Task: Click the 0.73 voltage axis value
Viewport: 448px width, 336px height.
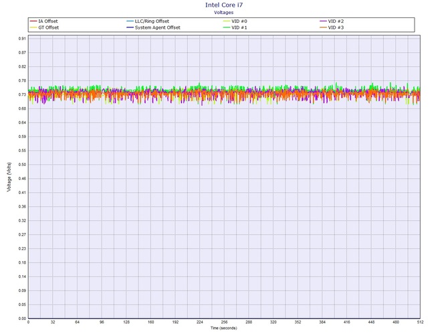Action: tap(22, 94)
